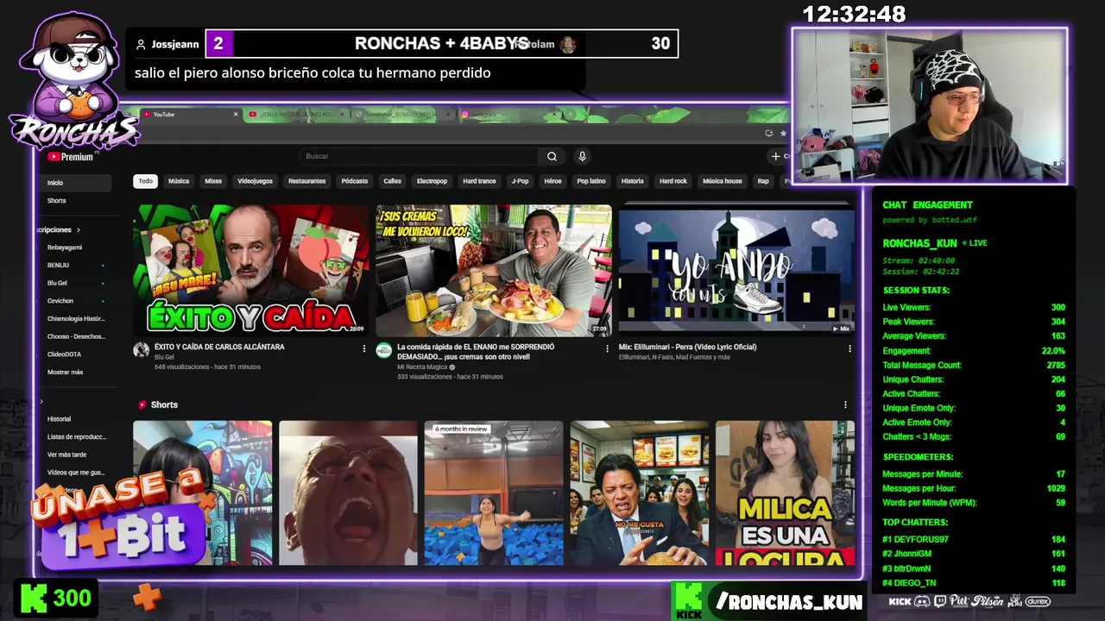Open Éxito y Caída video thumbnail

[250, 270]
